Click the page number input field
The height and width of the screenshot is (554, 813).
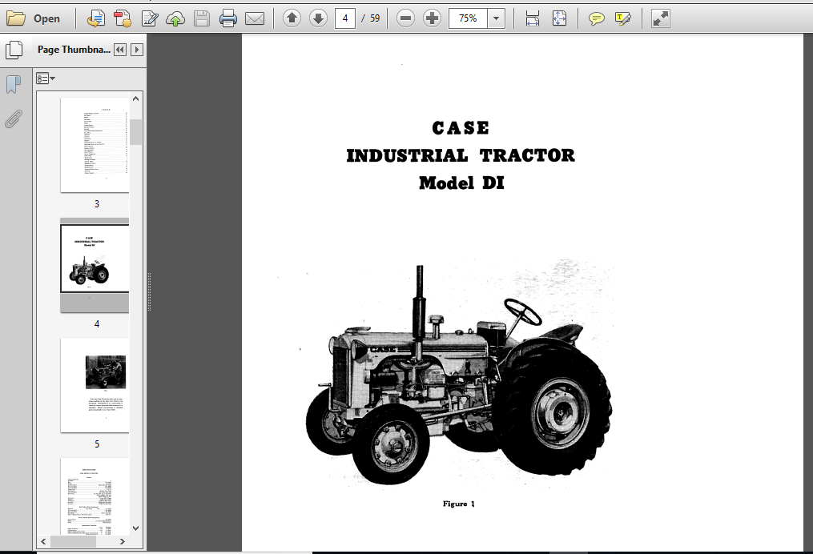345,18
